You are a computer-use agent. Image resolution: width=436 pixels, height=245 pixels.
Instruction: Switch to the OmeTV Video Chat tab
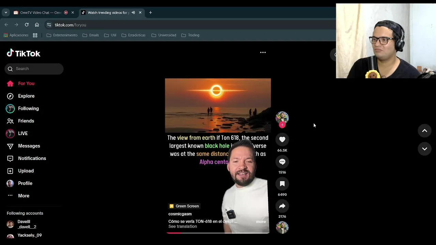(41, 13)
